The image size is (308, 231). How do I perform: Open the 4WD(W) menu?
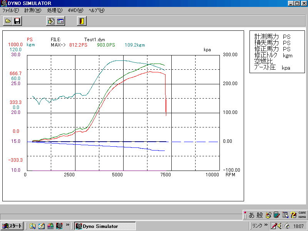75,10
